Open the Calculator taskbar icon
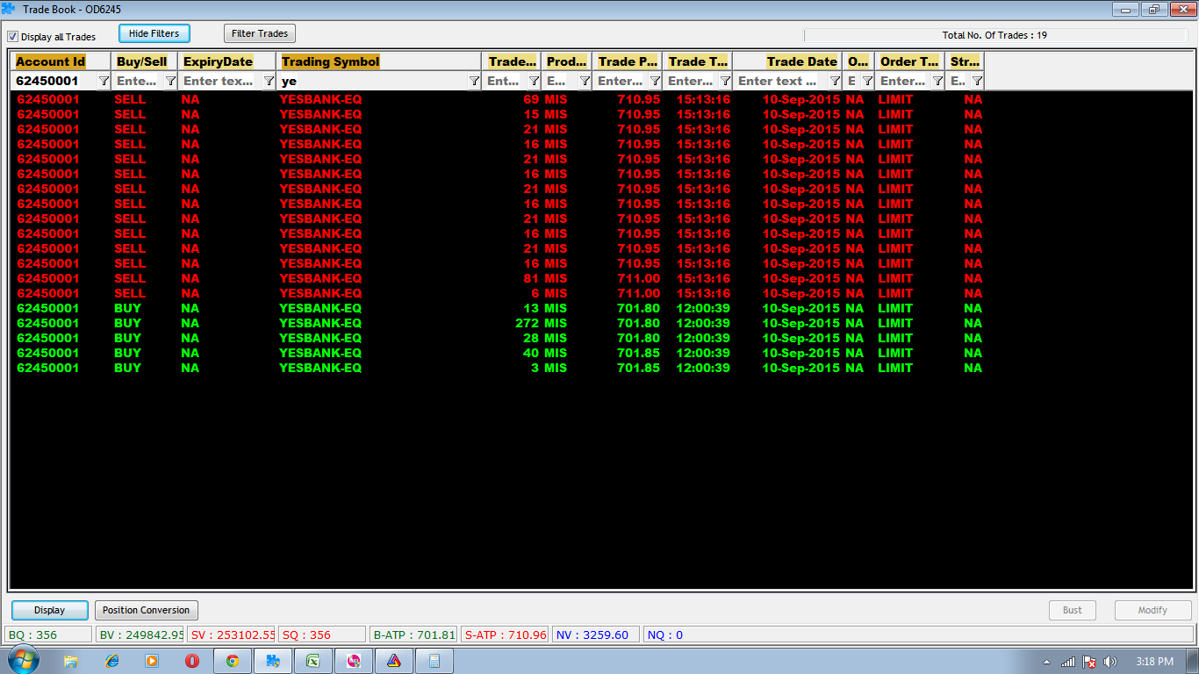The width and height of the screenshot is (1199, 674). pos(434,661)
